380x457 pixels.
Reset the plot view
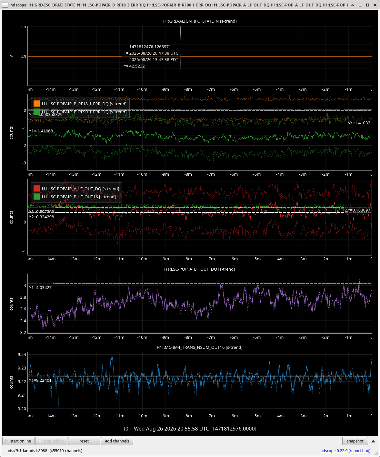click(x=84, y=441)
